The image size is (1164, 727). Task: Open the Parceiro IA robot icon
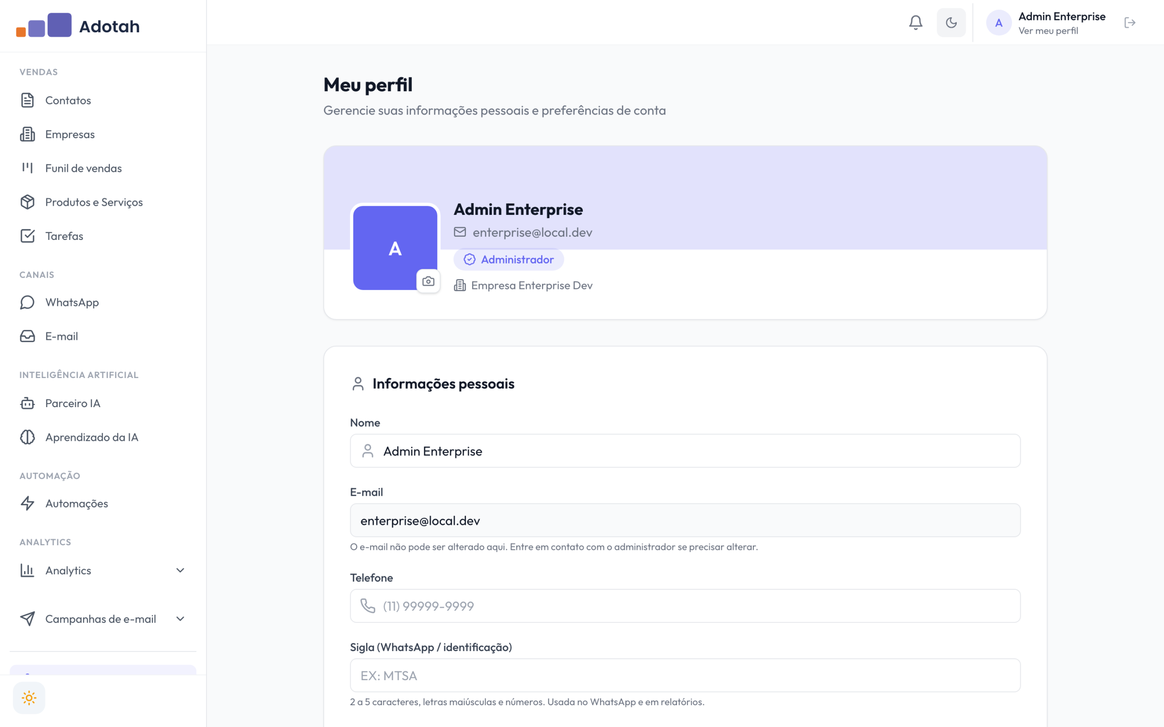tap(27, 403)
